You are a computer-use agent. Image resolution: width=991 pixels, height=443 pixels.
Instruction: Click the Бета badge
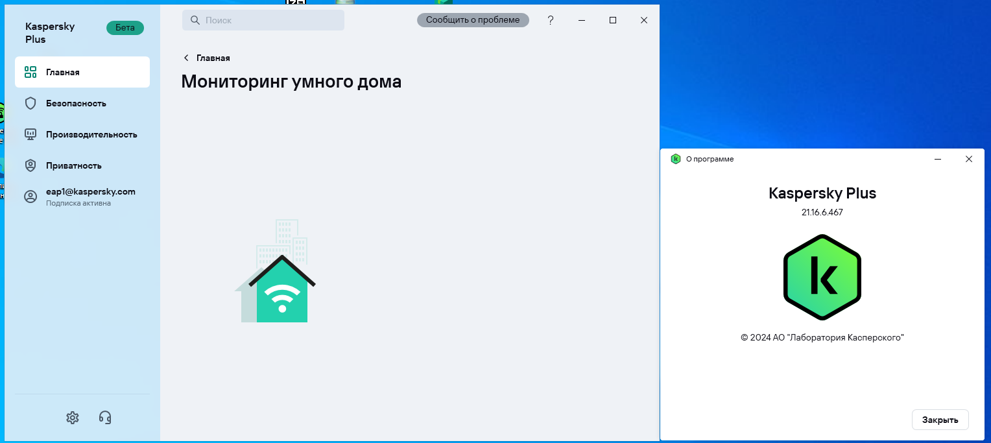(x=125, y=27)
